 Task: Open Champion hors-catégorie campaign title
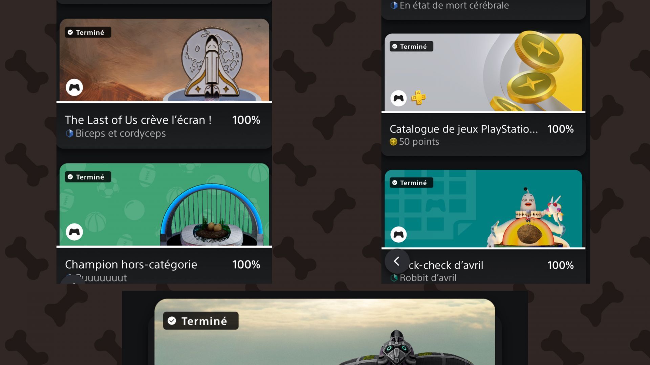131,264
